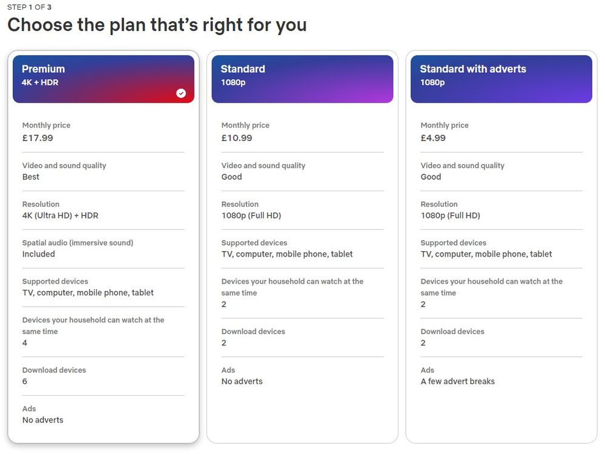Click the Standard £10.99 monthly price
This screenshot has height=455, width=605.
pos(237,138)
